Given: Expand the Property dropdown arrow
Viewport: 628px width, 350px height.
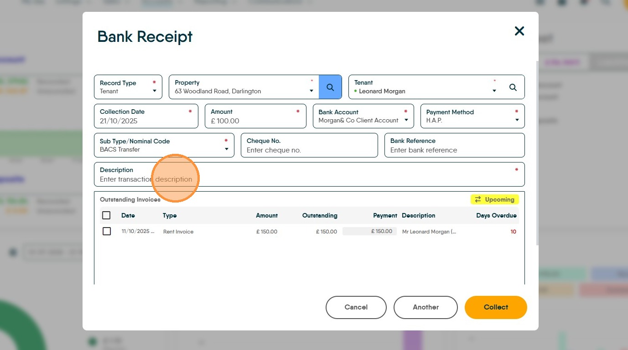Looking at the screenshot, I should [311, 91].
